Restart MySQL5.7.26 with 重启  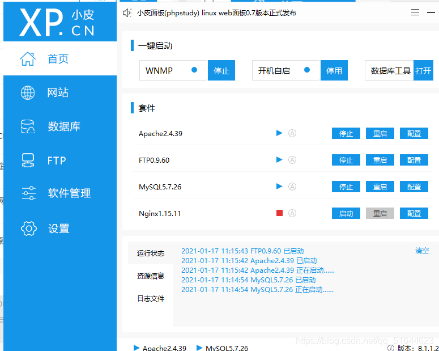pyautogui.click(x=380, y=187)
